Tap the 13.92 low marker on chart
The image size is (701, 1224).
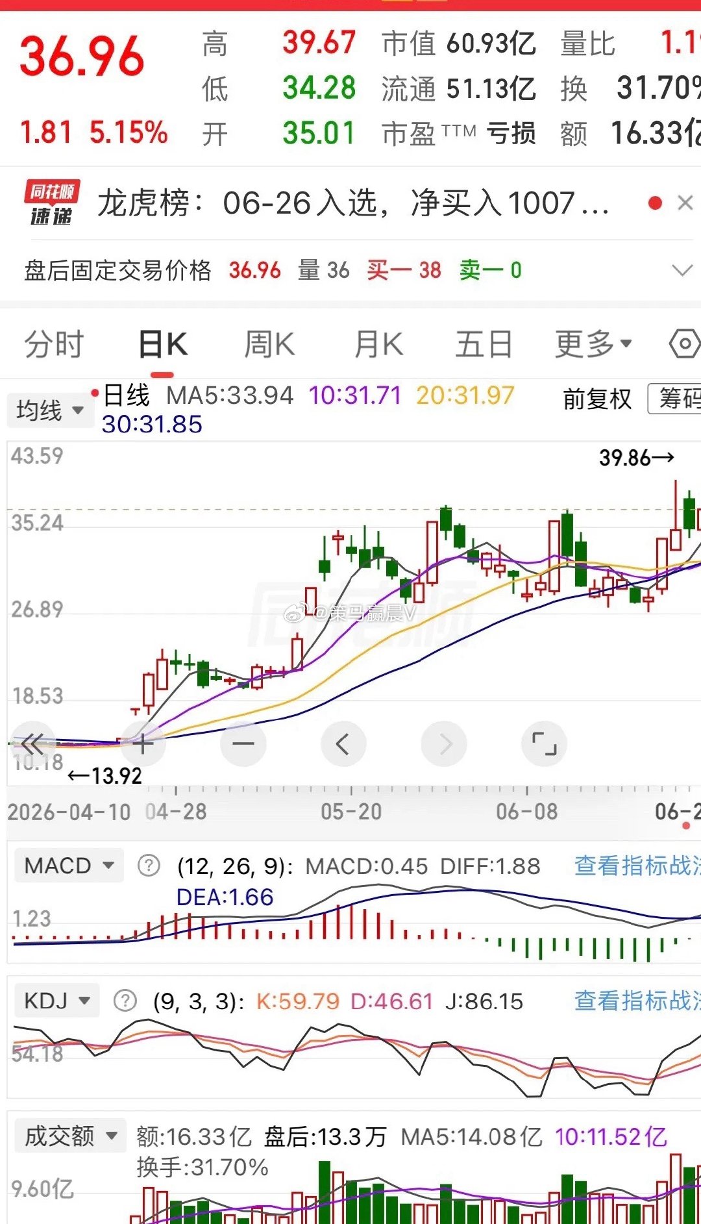(x=105, y=775)
